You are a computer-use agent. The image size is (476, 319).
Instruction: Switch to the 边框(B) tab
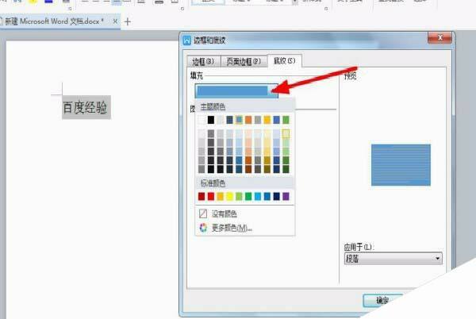(204, 62)
